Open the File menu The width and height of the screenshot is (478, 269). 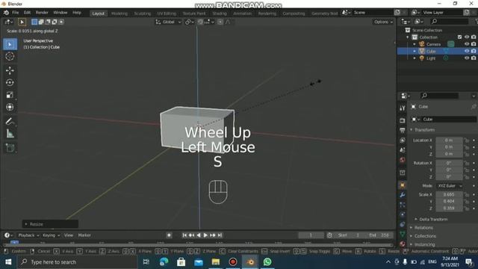point(15,13)
